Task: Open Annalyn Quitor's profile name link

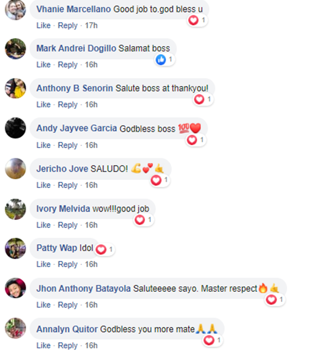Action: 67,329
